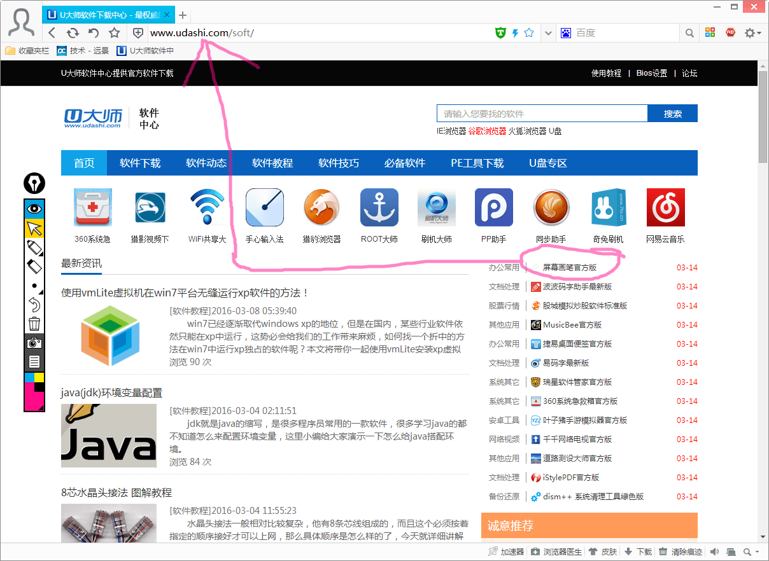Click the Baidu paw search engine icon

[x=565, y=33]
